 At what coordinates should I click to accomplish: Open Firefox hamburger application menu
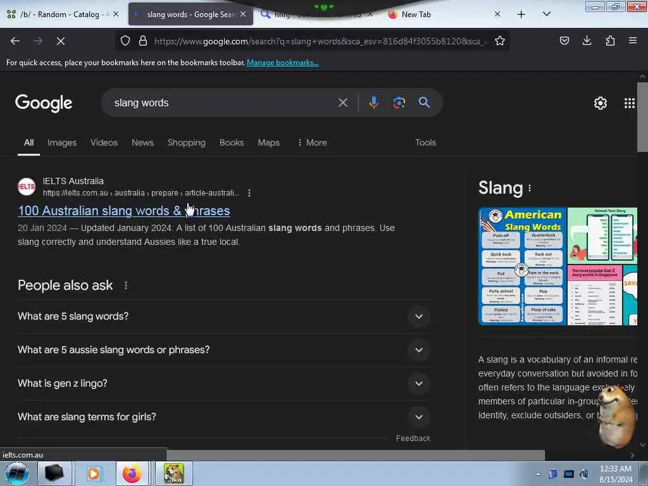(632, 40)
